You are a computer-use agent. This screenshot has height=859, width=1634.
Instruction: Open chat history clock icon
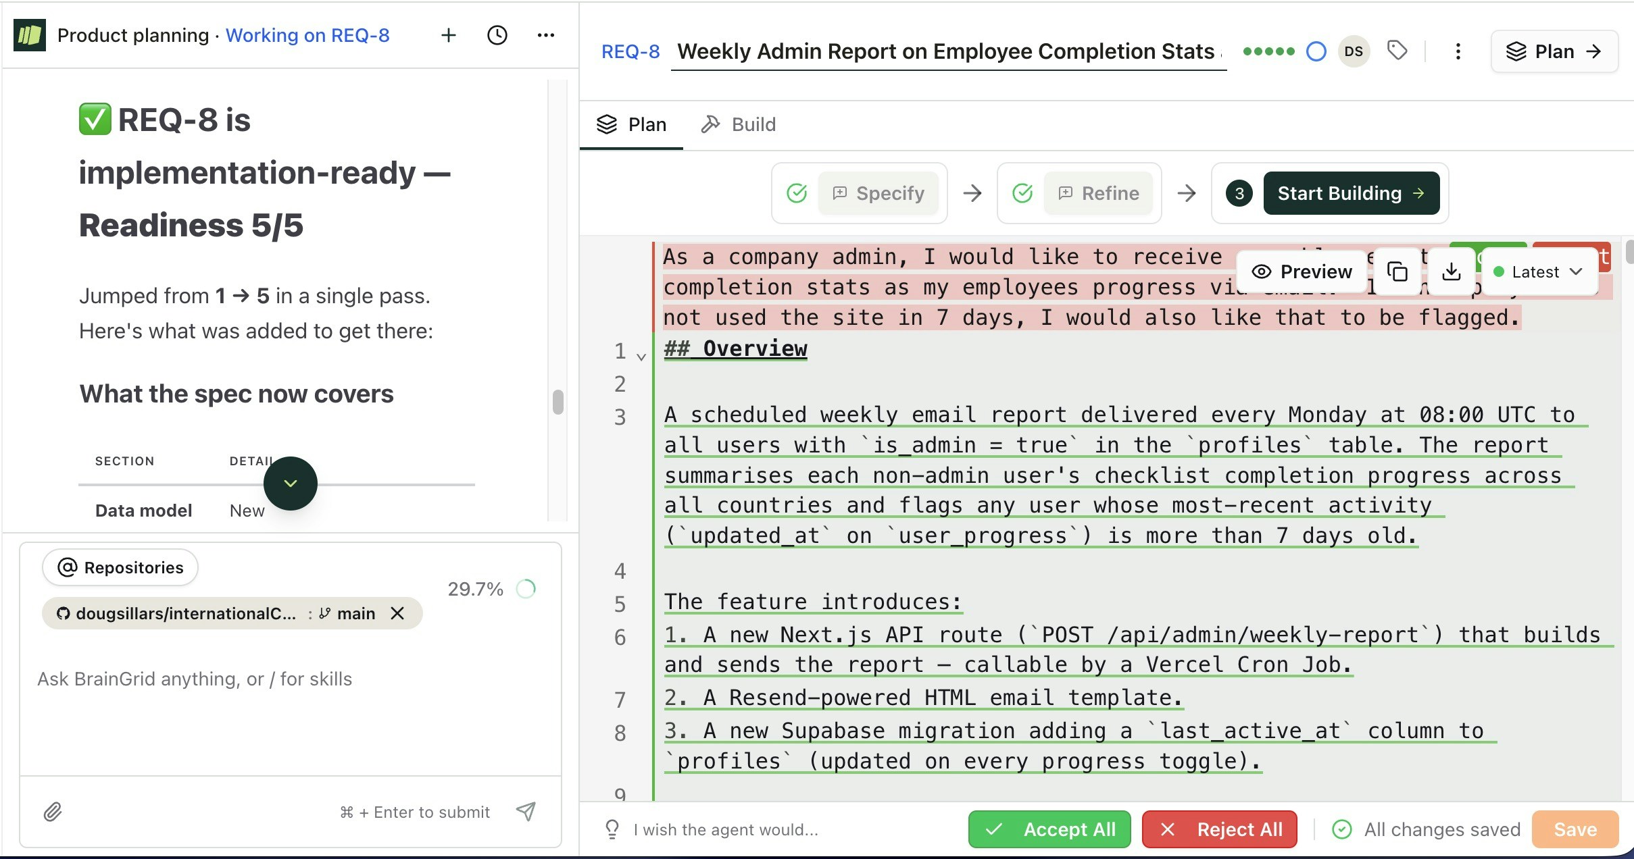pos(497,35)
